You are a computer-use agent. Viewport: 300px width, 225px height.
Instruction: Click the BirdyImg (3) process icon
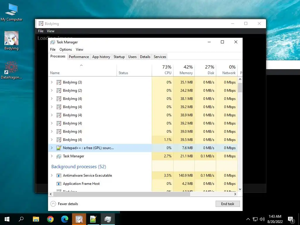(59, 82)
